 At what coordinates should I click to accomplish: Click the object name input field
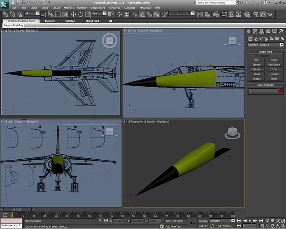(x=263, y=91)
